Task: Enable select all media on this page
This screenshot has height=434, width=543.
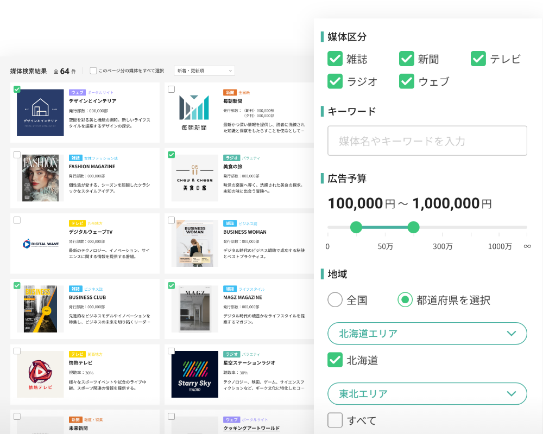Action: click(93, 71)
